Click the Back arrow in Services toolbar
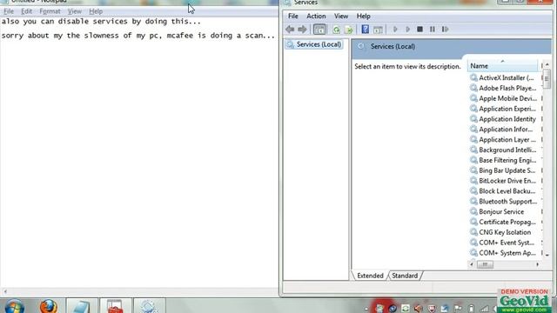557x313 pixels. coord(290,30)
